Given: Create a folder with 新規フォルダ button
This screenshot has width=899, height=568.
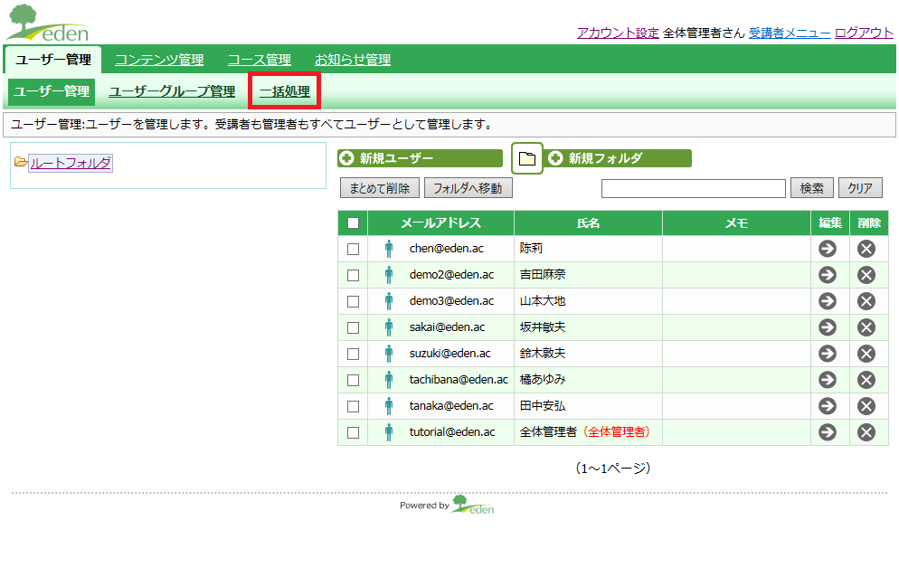Looking at the screenshot, I should (x=618, y=158).
